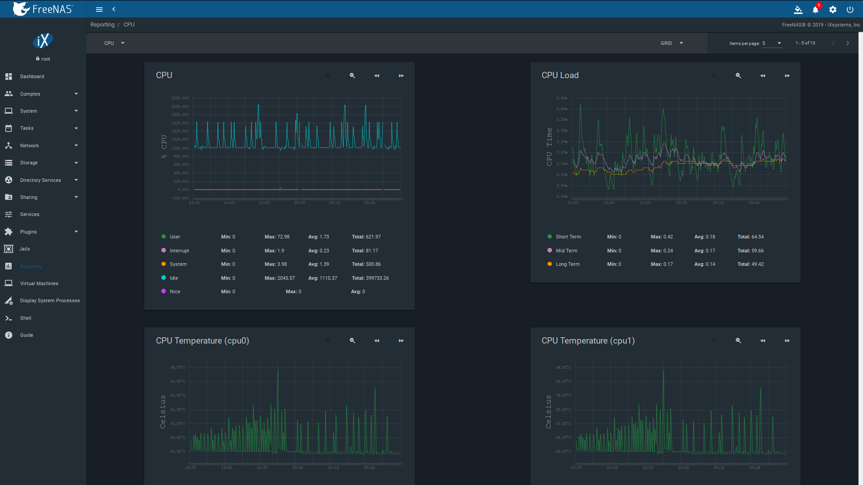Toggle the Idle series legend dot
This screenshot has width=863, height=485.
(164, 278)
